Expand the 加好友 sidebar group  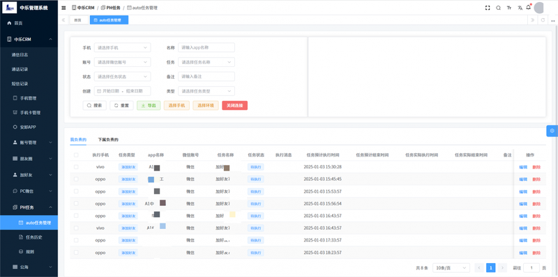tap(29, 175)
